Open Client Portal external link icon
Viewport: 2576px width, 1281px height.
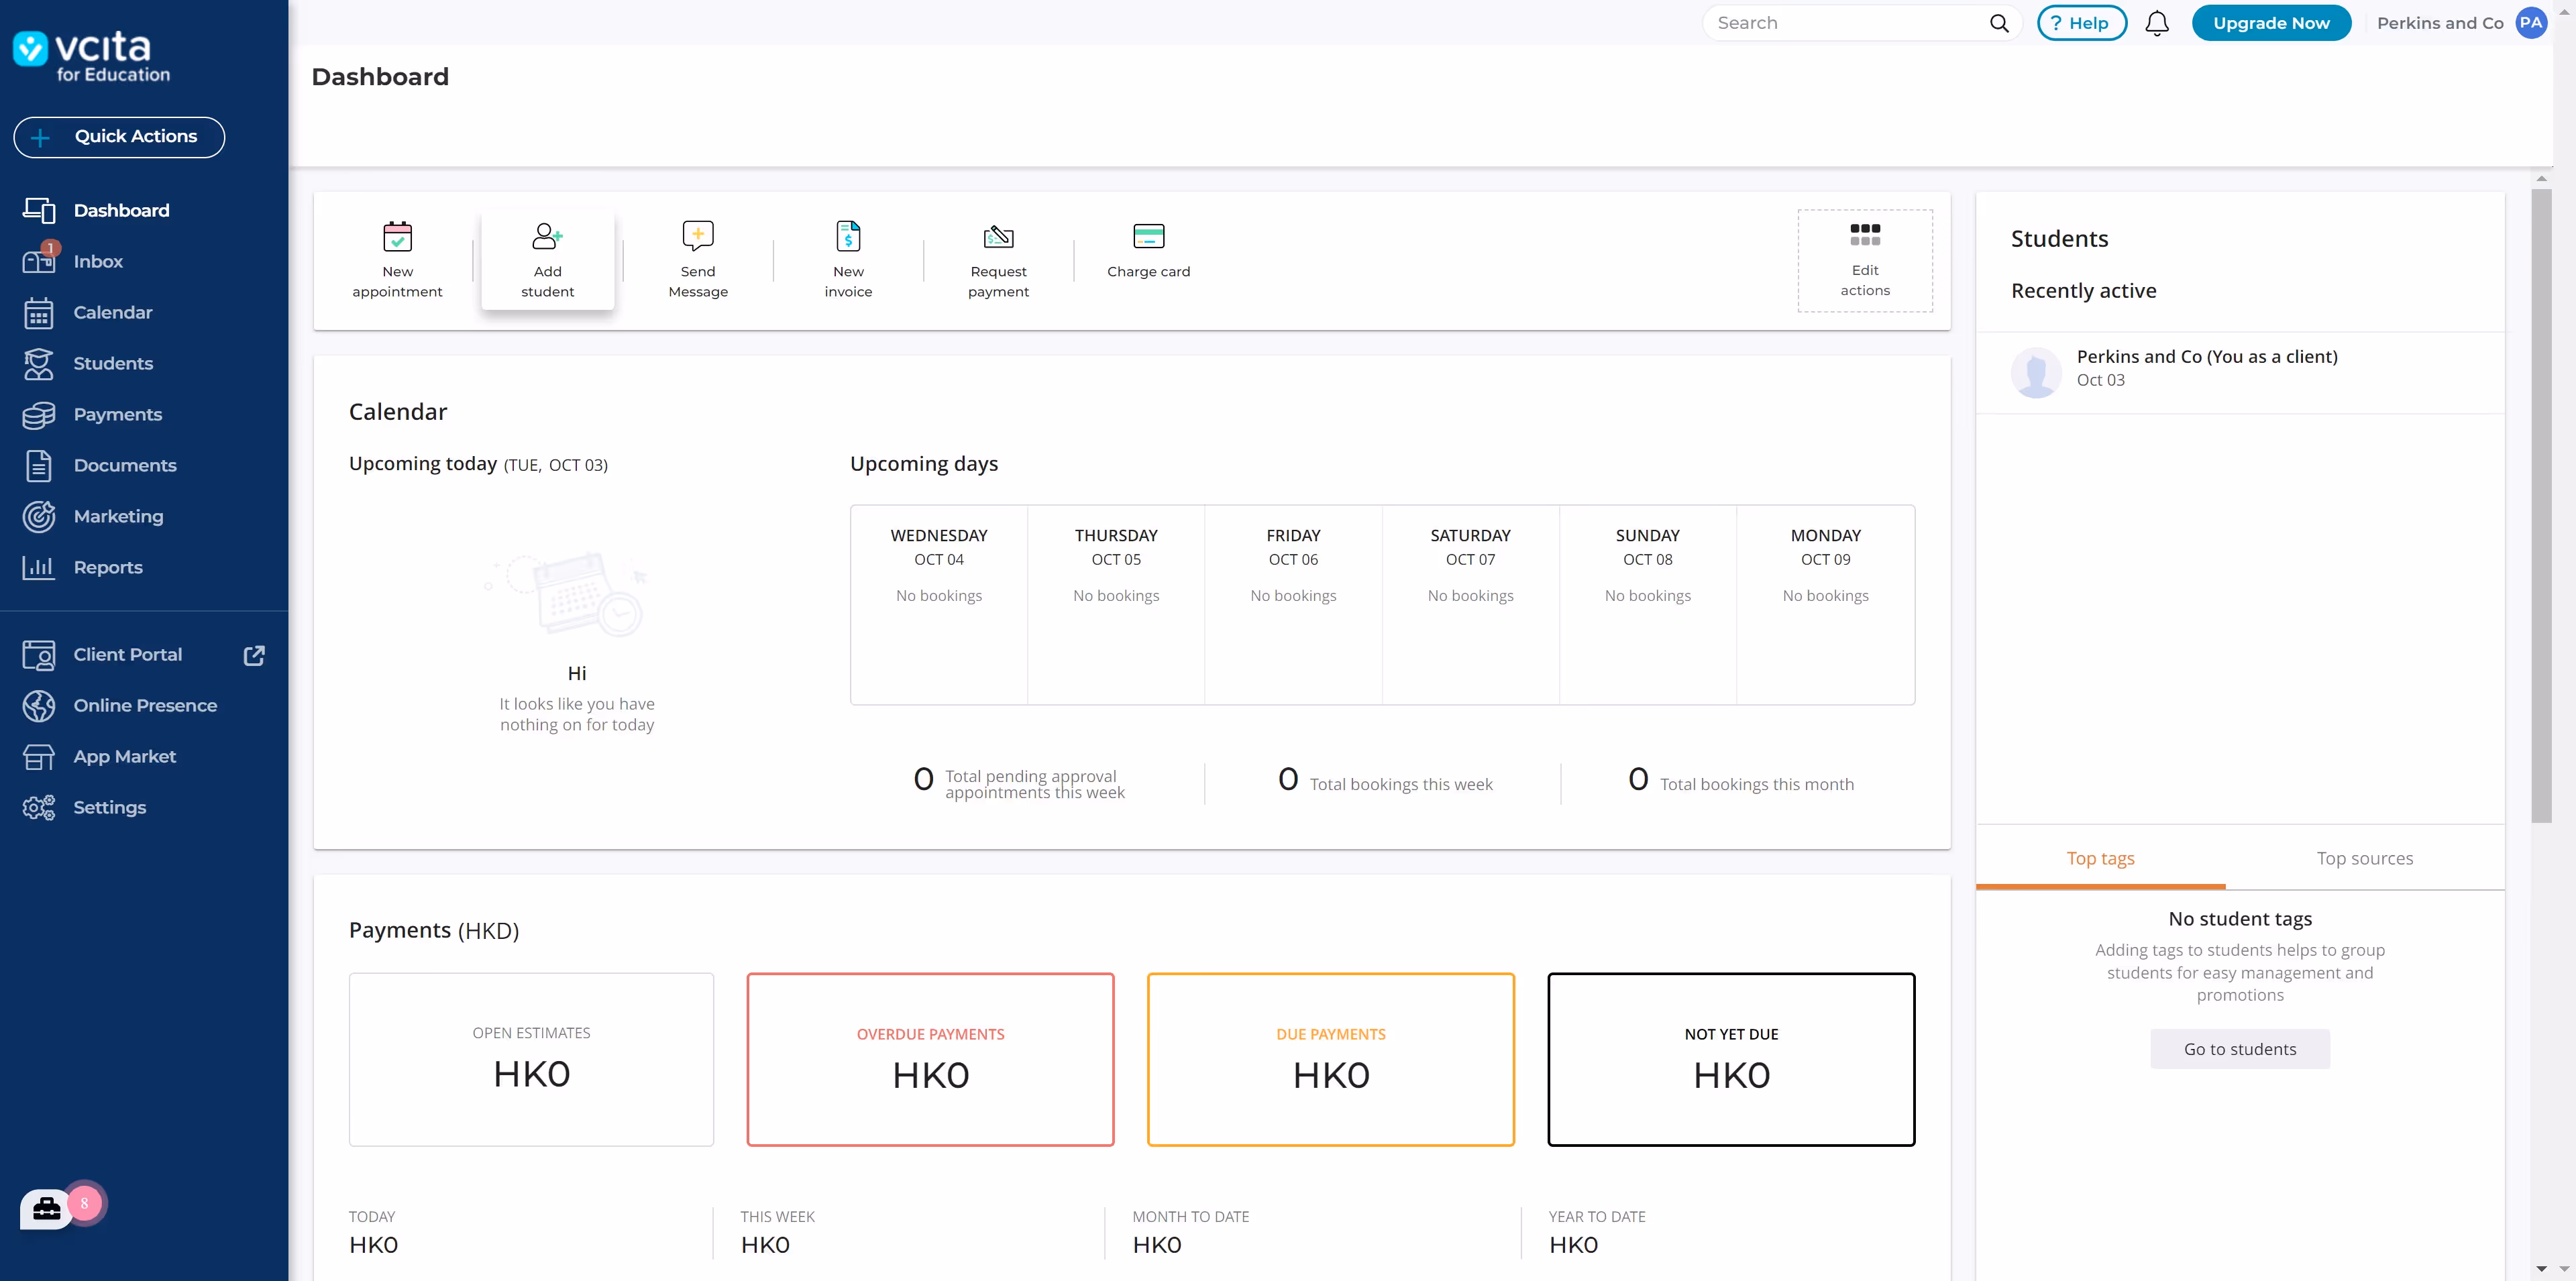(254, 655)
